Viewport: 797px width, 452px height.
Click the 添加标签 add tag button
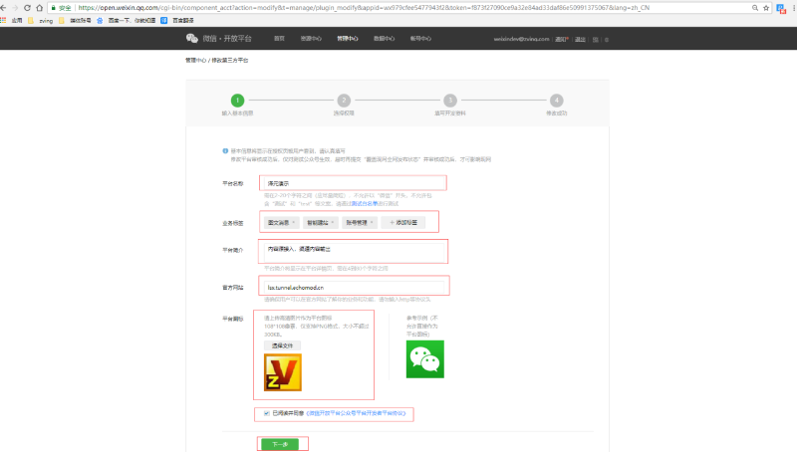403,222
